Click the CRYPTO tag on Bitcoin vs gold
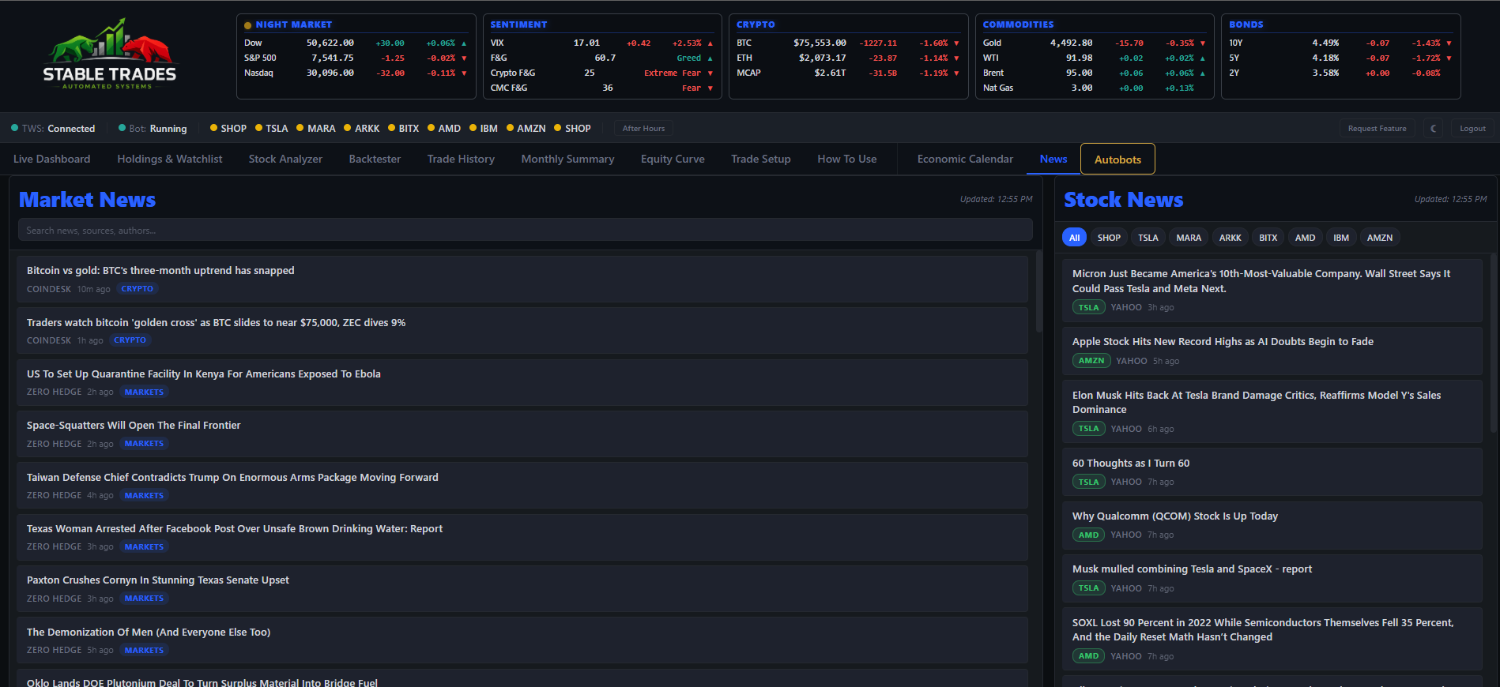Image resolution: width=1500 pixels, height=687 pixels. click(137, 289)
